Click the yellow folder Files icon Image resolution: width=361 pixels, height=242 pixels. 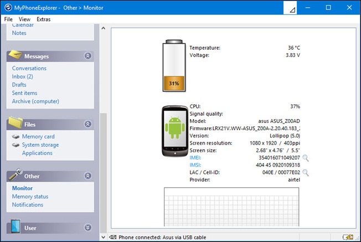16,122
